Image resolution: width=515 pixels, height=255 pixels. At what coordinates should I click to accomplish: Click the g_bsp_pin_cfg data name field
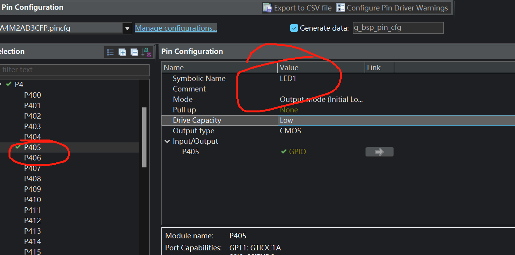coord(398,28)
